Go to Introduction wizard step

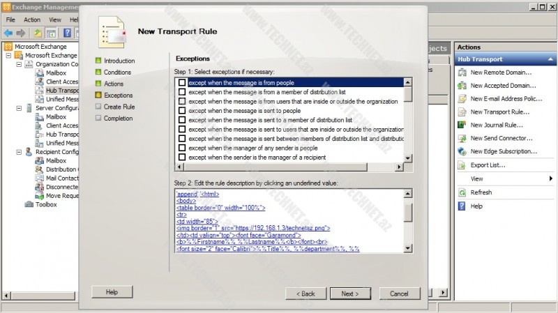(x=119, y=61)
